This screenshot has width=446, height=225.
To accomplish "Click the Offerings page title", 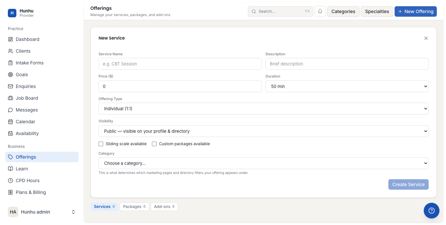I will click(x=101, y=8).
